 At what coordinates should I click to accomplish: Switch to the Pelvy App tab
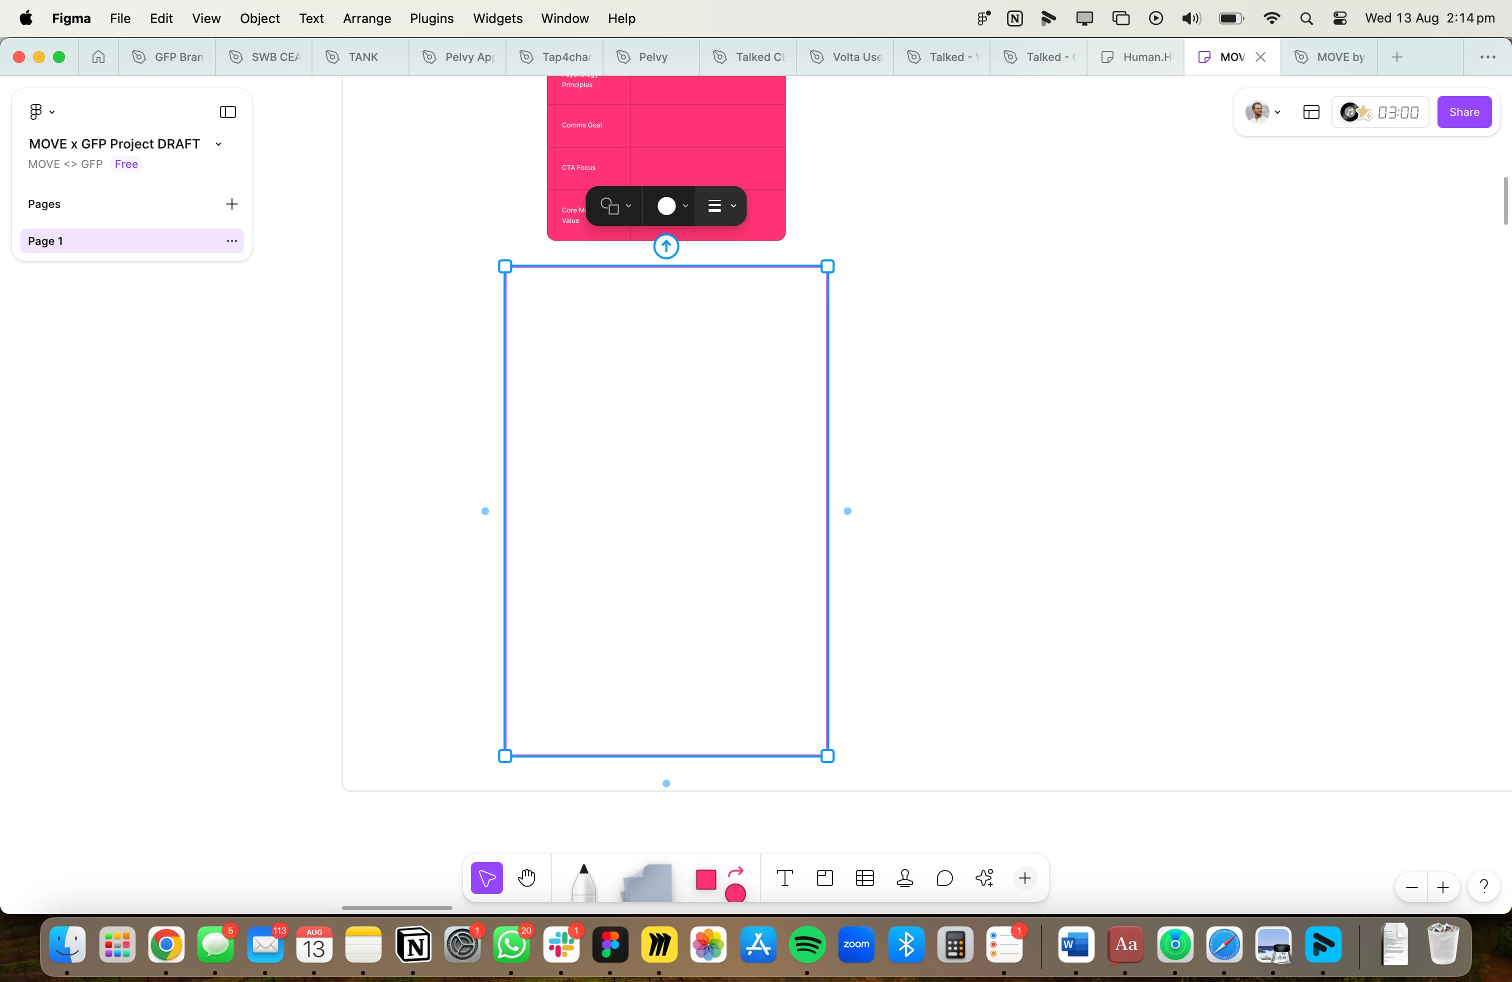click(x=457, y=57)
